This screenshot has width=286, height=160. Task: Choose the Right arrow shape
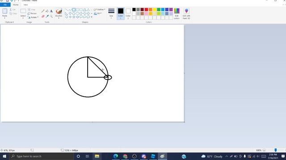81,13
